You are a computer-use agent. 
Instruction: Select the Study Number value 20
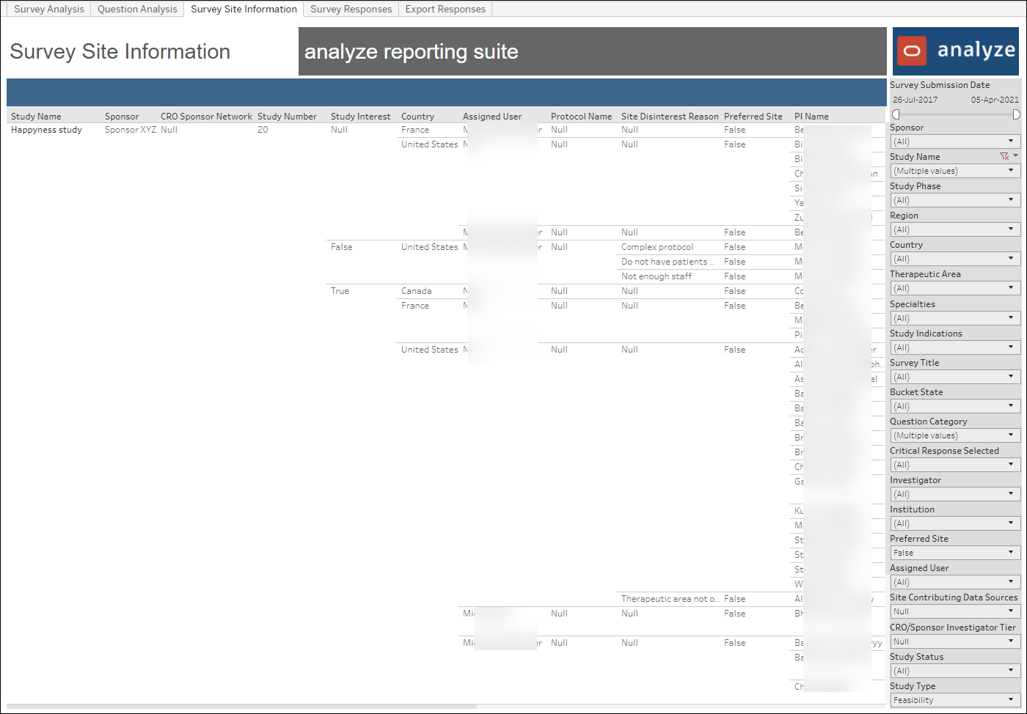(x=263, y=130)
